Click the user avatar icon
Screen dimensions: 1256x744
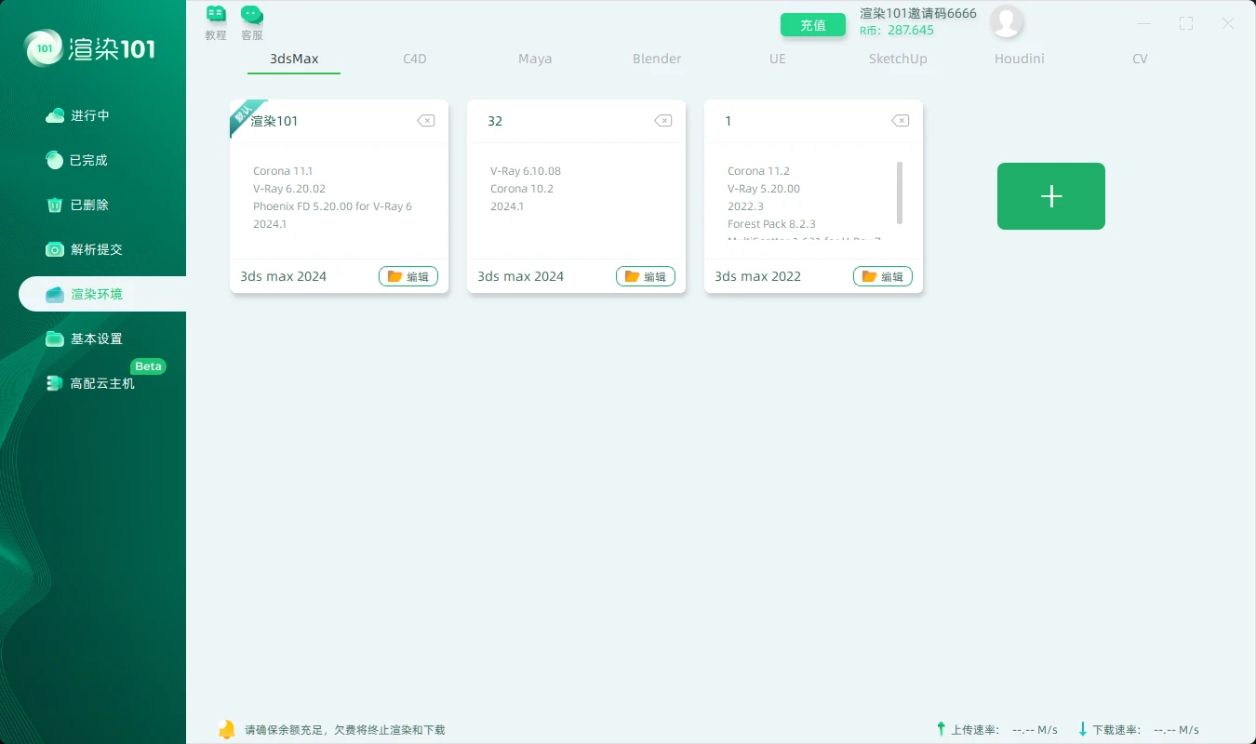tap(1007, 21)
